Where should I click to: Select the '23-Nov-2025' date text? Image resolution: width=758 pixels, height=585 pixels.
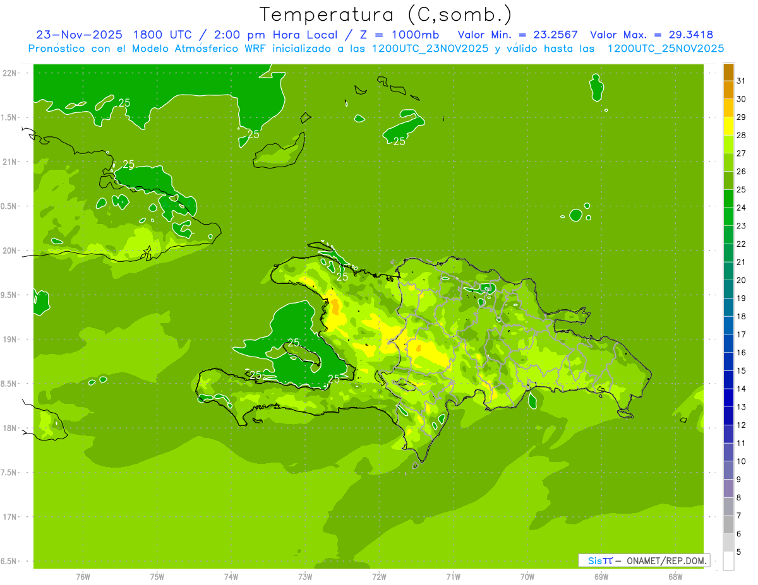click(x=80, y=35)
